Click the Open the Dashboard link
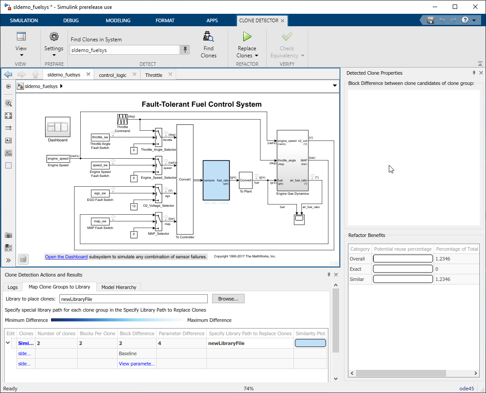This screenshot has height=393, width=486. [66, 257]
